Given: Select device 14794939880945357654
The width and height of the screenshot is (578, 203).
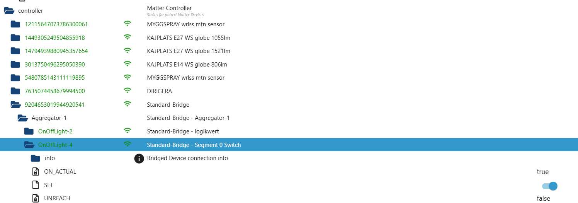Looking at the screenshot, I should pos(56,51).
